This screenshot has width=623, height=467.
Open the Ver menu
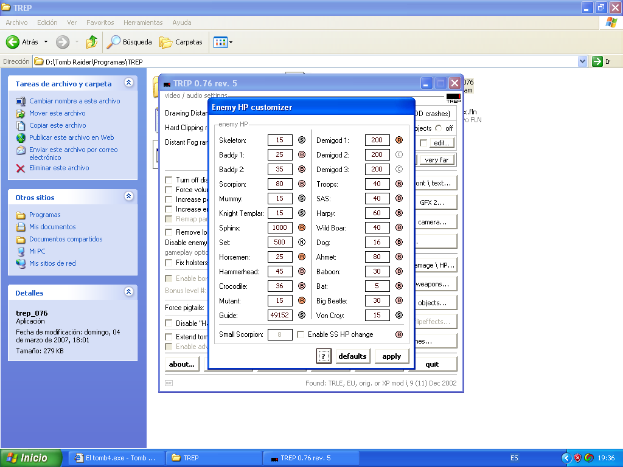point(72,22)
